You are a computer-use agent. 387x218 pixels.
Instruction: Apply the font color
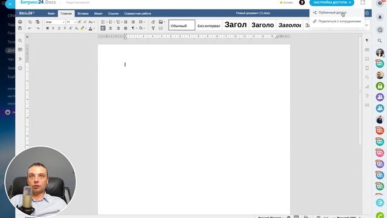[x=91, y=28]
